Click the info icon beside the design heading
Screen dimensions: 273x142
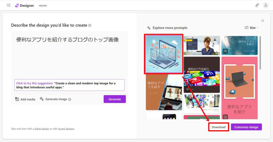90,25
